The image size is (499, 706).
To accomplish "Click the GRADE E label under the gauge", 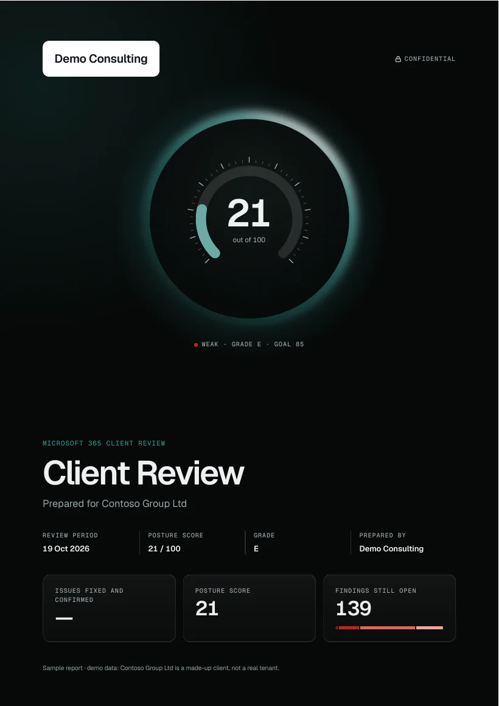I will (246, 344).
